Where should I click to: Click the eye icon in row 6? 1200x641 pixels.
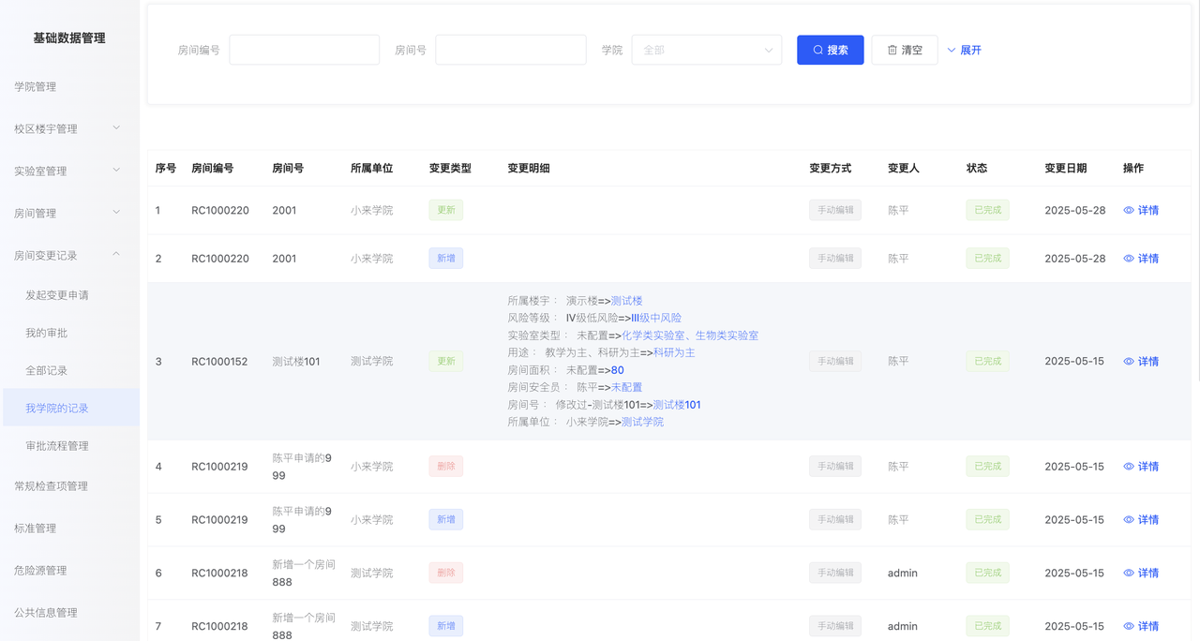point(1129,574)
